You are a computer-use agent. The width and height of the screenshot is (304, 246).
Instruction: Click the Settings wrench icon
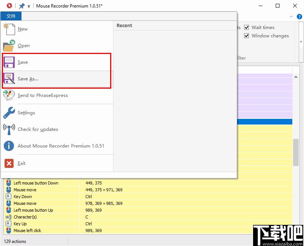9,113
